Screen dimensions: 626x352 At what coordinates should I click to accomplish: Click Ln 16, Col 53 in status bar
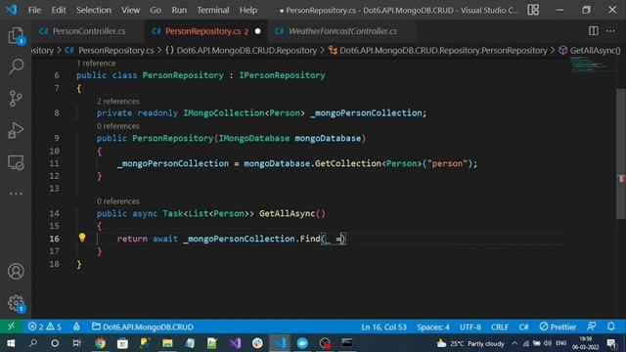383,327
